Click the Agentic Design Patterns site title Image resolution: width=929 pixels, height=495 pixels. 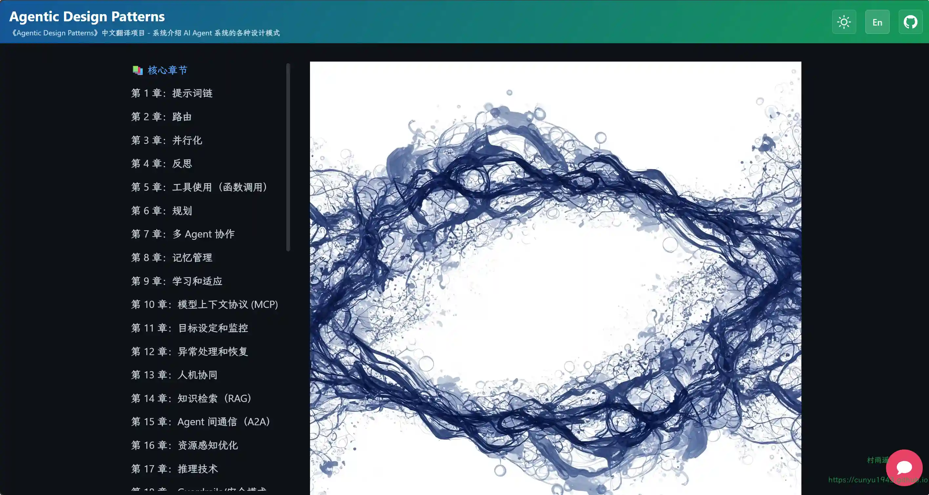coord(87,16)
